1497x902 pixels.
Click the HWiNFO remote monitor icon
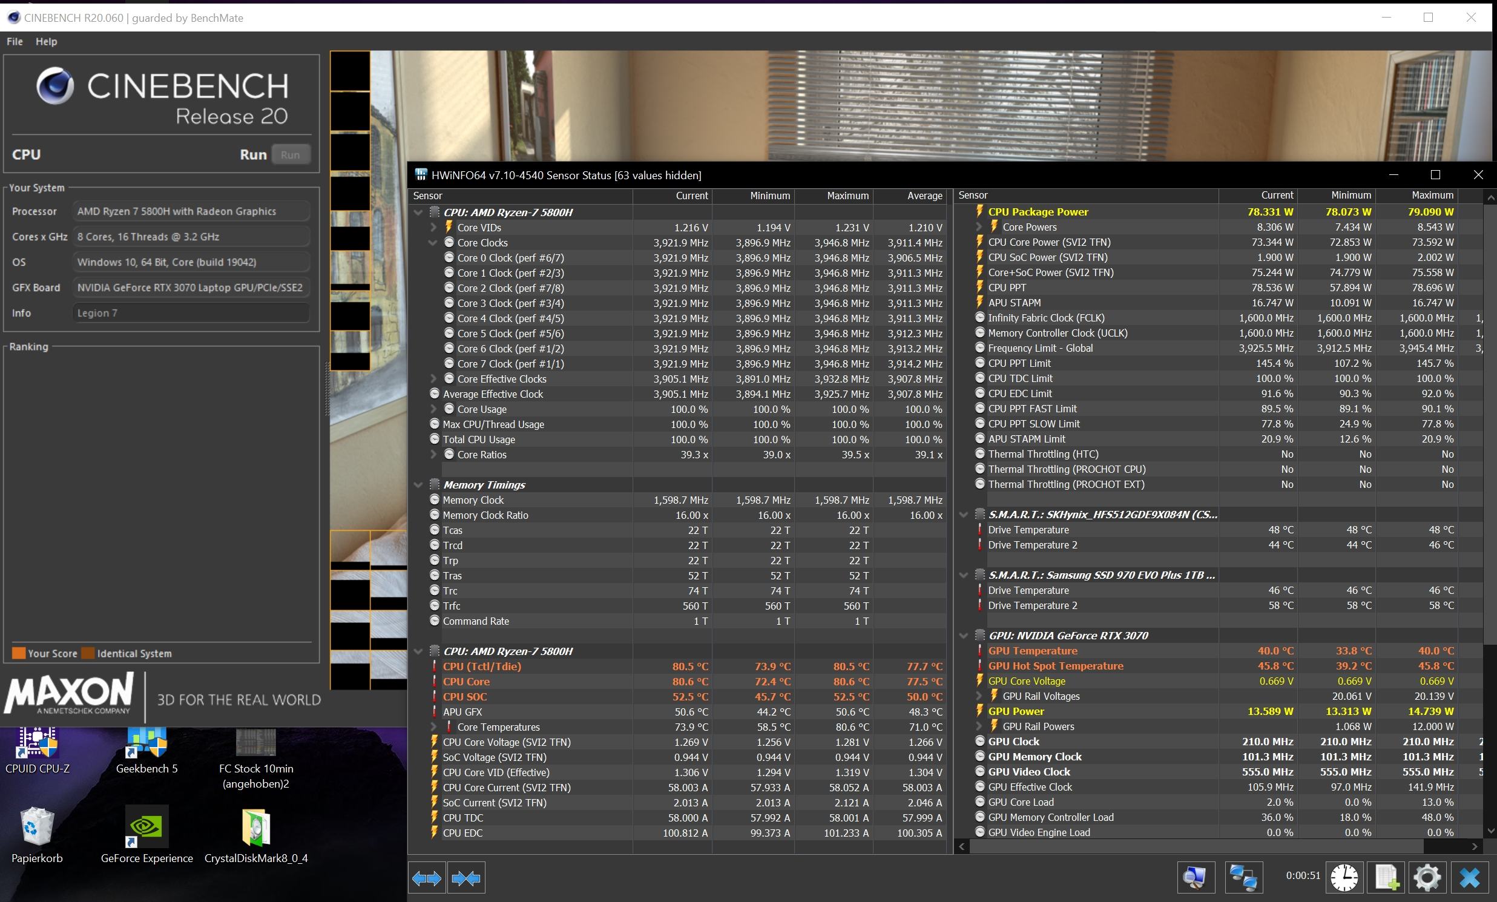1196,878
